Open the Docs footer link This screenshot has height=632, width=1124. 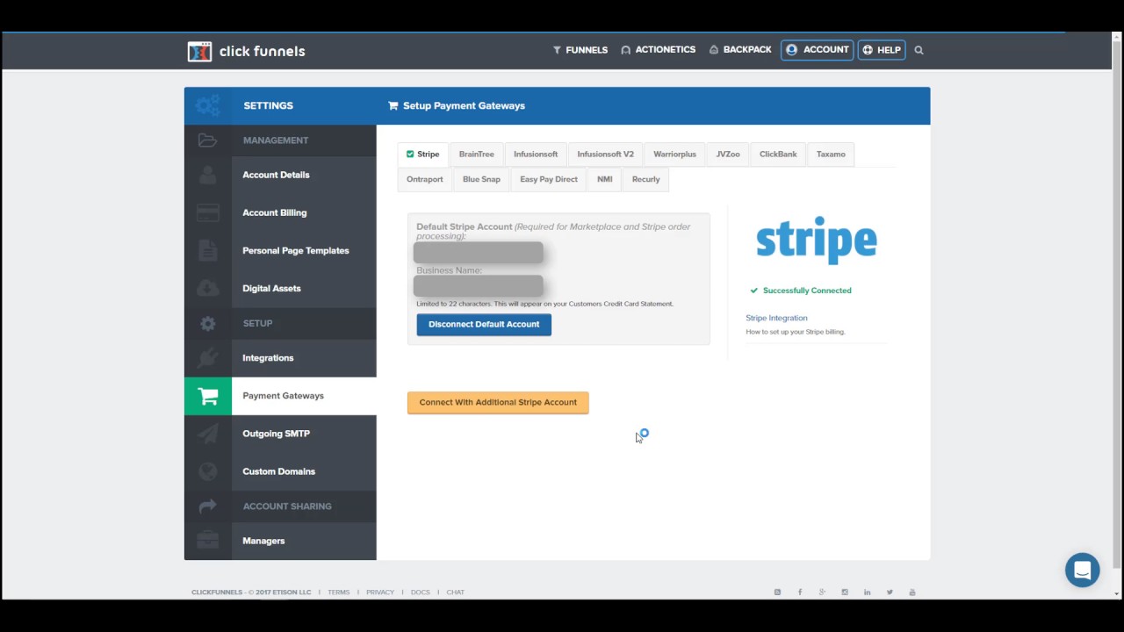click(x=421, y=592)
